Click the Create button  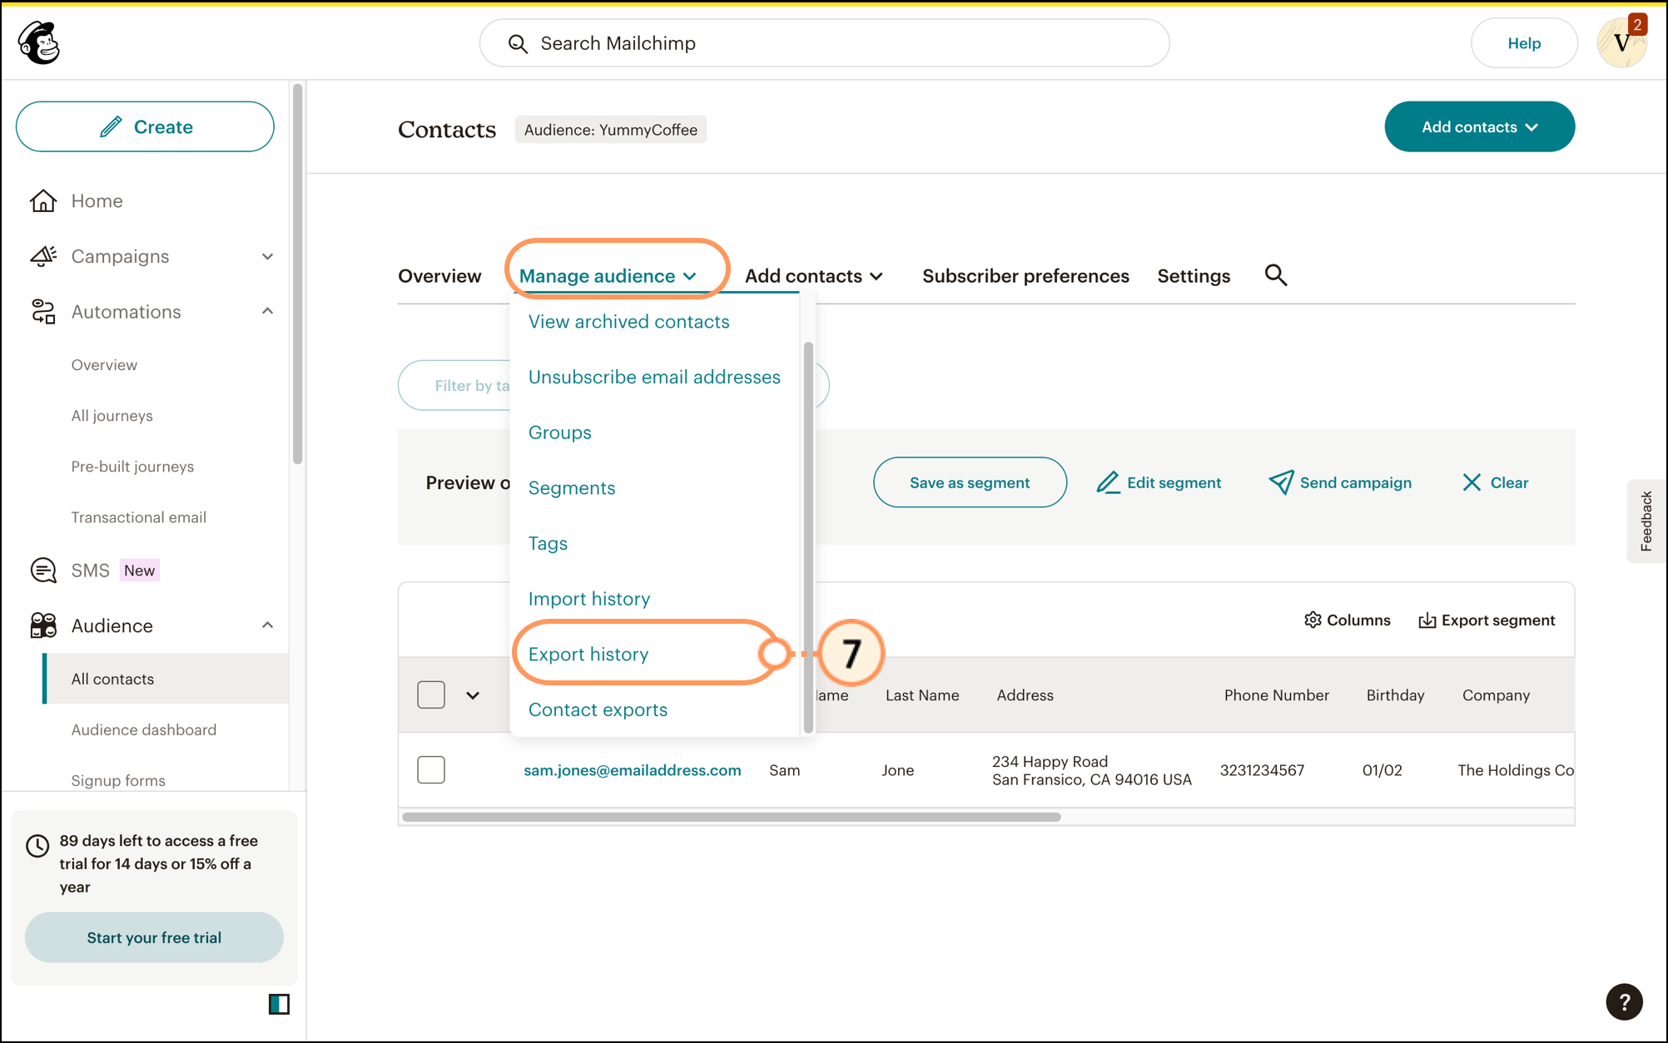[x=145, y=126]
